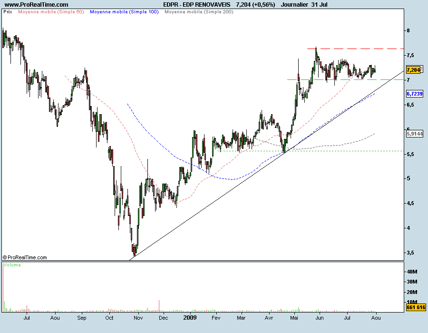This screenshot has height=333, width=428.
Task: Click the Journalier timeframe label
Action: tap(294, 5)
